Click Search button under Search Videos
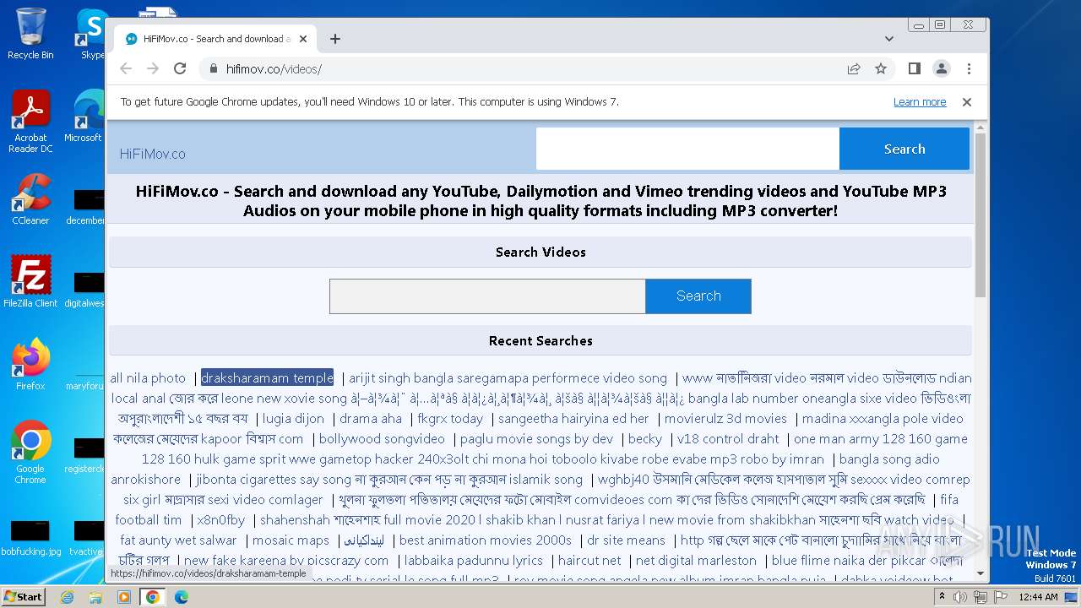1081x608 pixels. [x=698, y=296]
